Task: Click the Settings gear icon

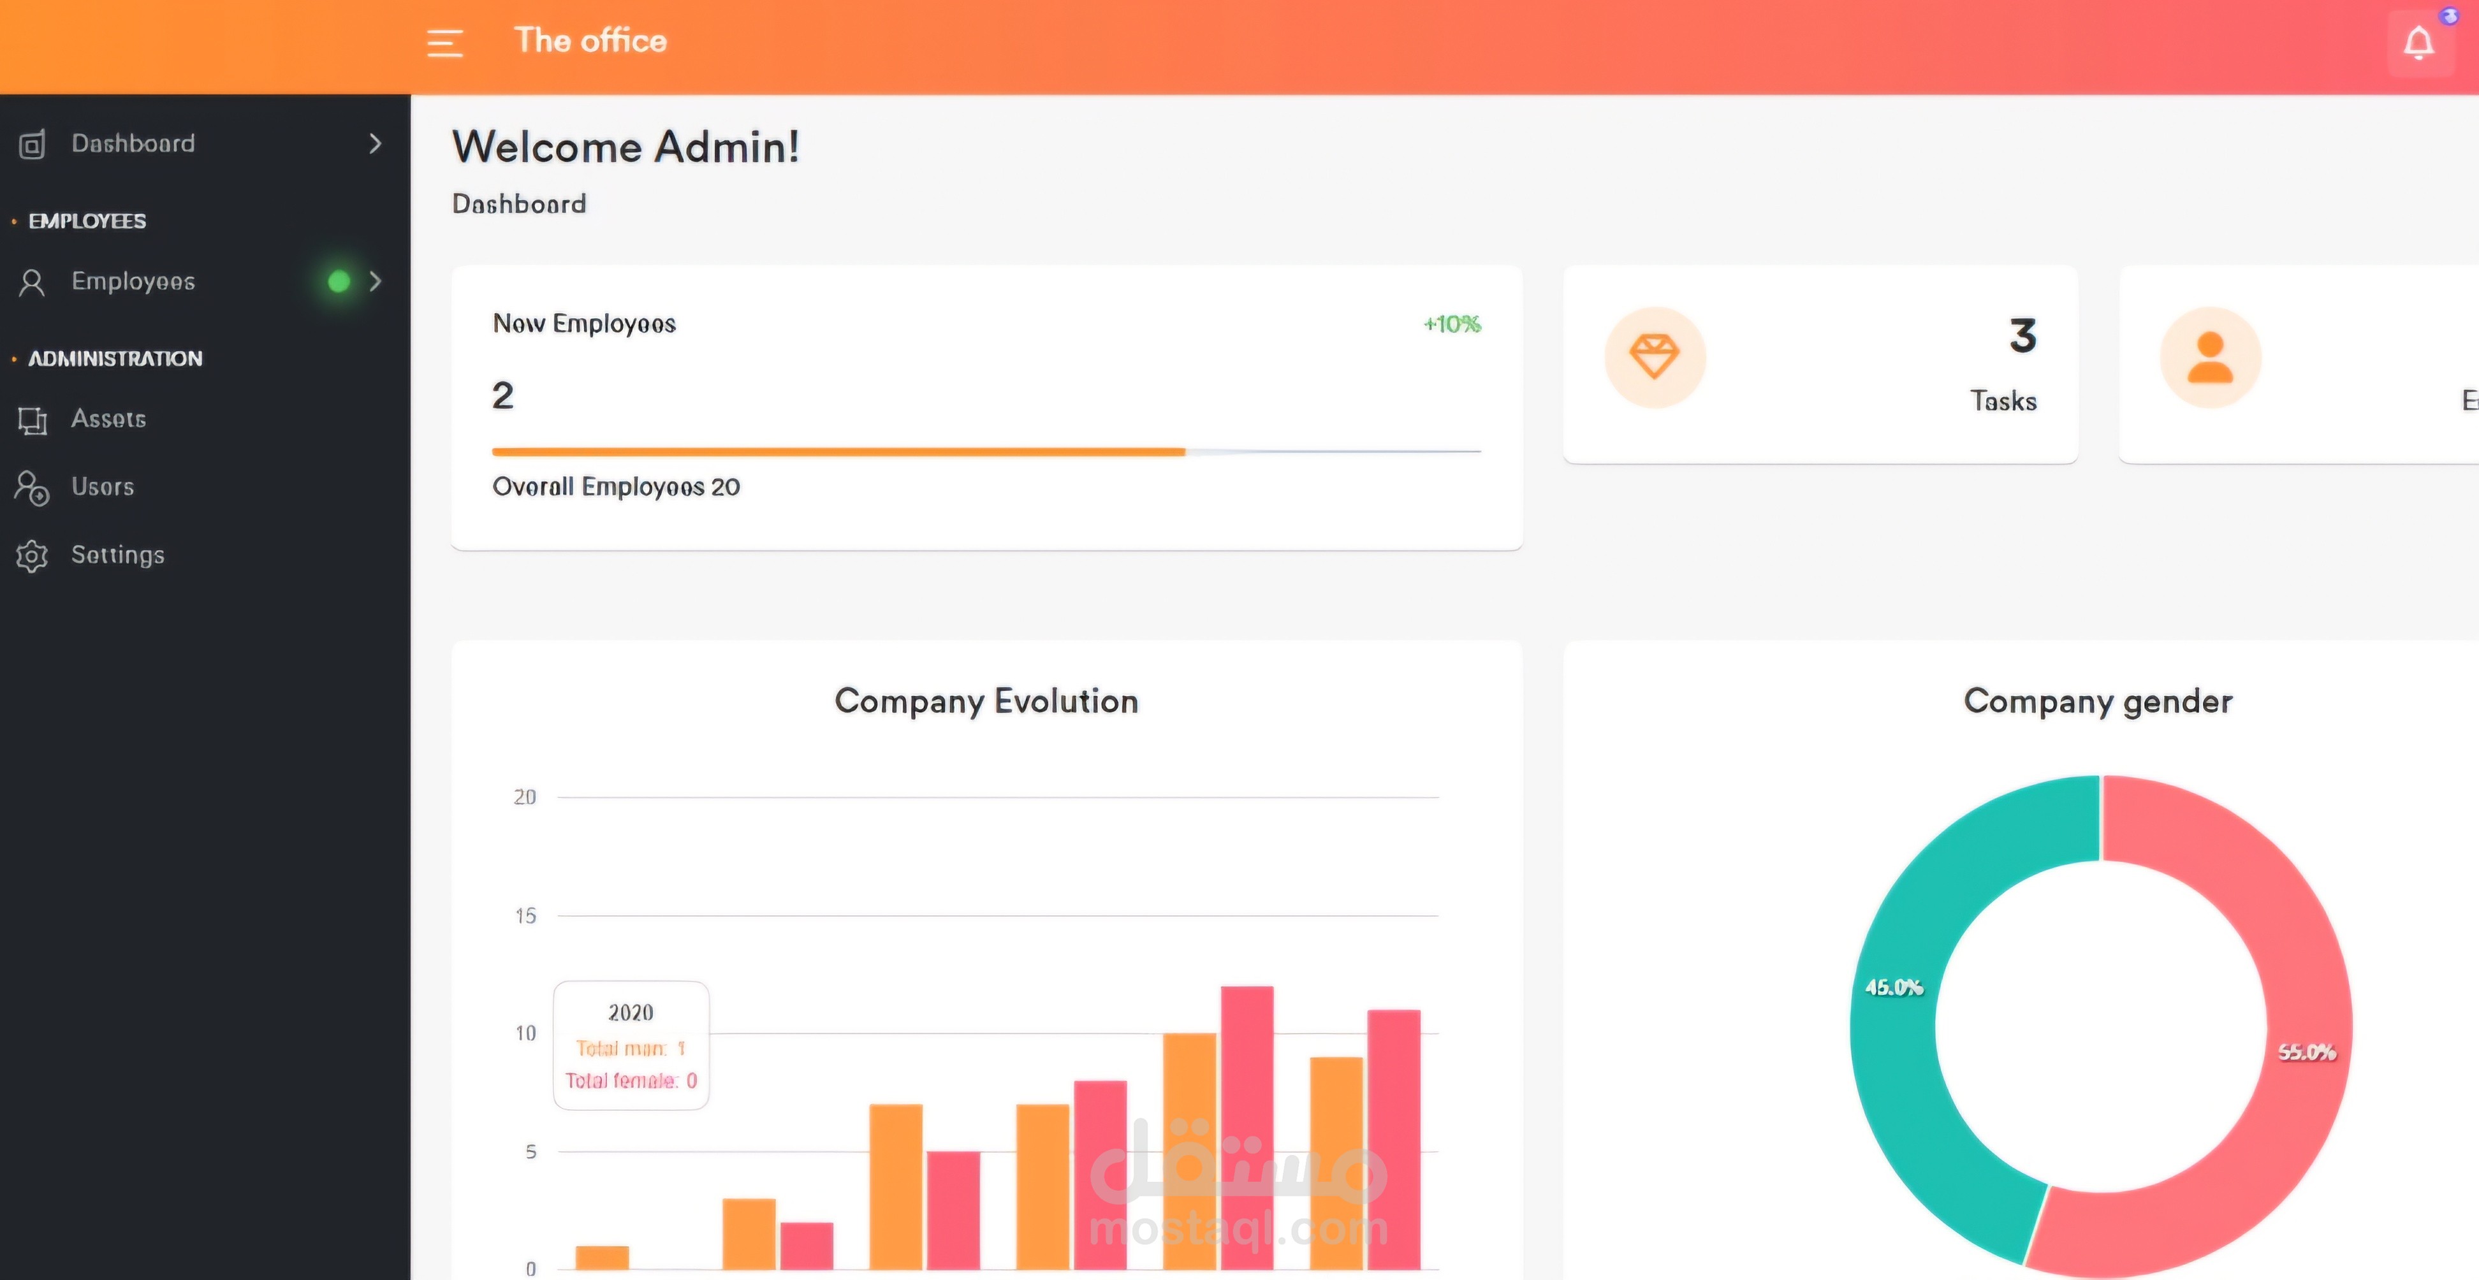Action: (x=32, y=556)
